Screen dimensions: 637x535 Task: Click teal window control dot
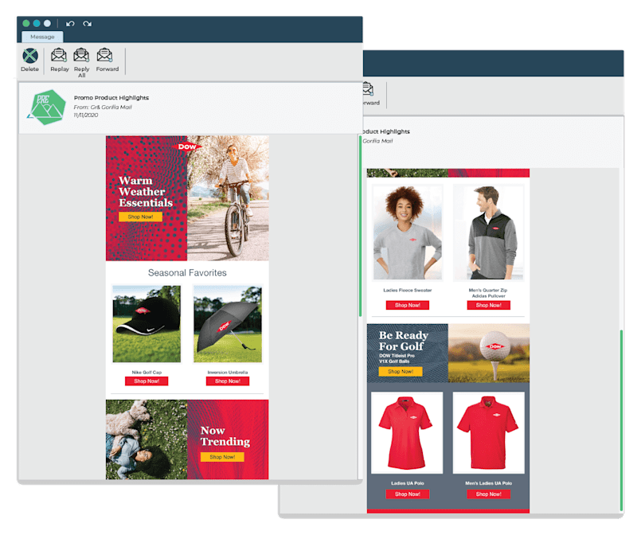point(37,24)
